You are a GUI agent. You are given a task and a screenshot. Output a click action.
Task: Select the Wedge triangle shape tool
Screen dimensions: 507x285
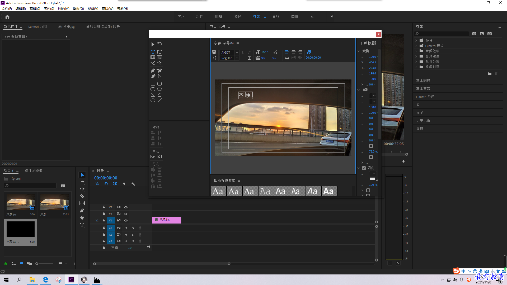[x=153, y=95]
